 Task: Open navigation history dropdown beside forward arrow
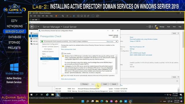[x=38, y=27]
